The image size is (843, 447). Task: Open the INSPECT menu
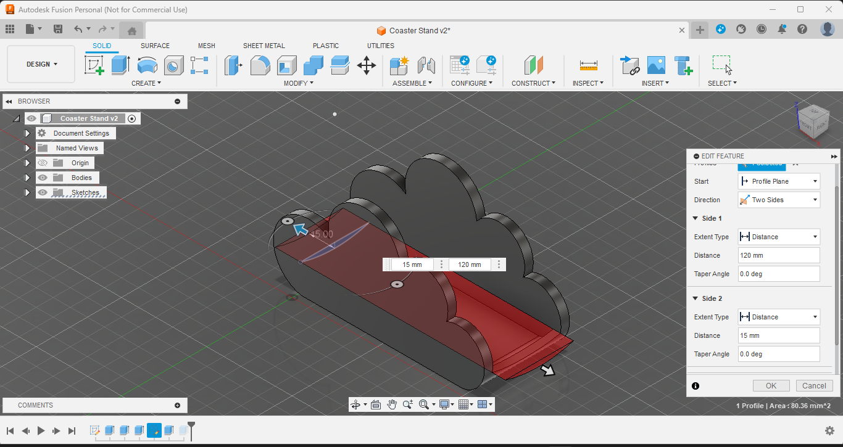click(x=588, y=83)
